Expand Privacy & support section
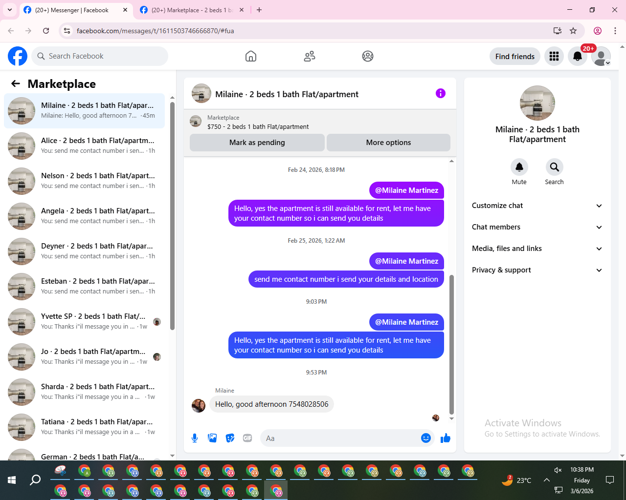 click(x=537, y=270)
